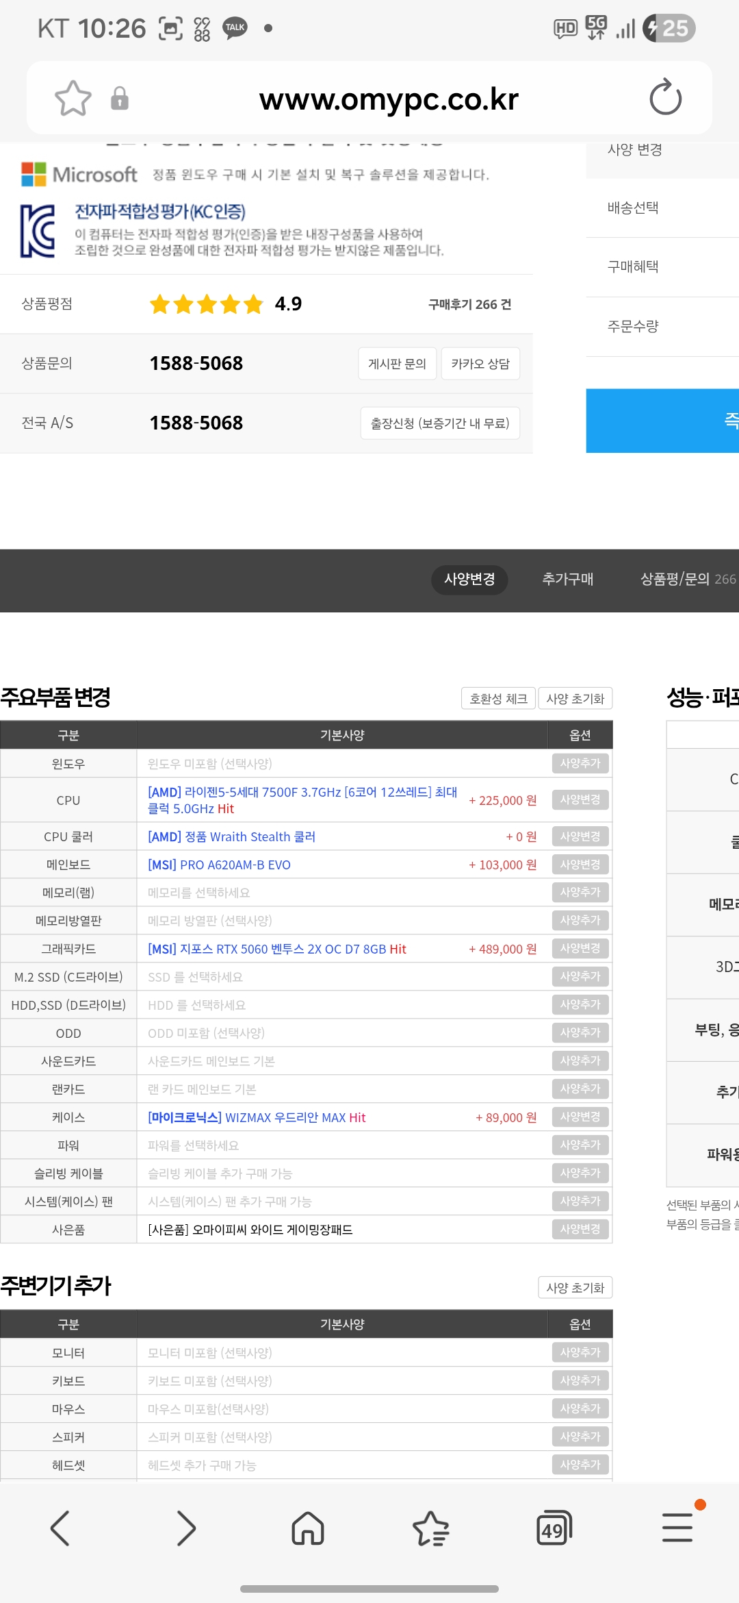Add option for 슬리빙 케이블 row
The height and width of the screenshot is (1603, 739).
[x=580, y=1173]
